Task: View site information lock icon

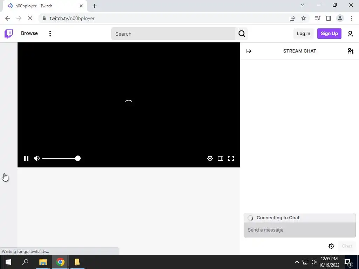Action: point(44,18)
